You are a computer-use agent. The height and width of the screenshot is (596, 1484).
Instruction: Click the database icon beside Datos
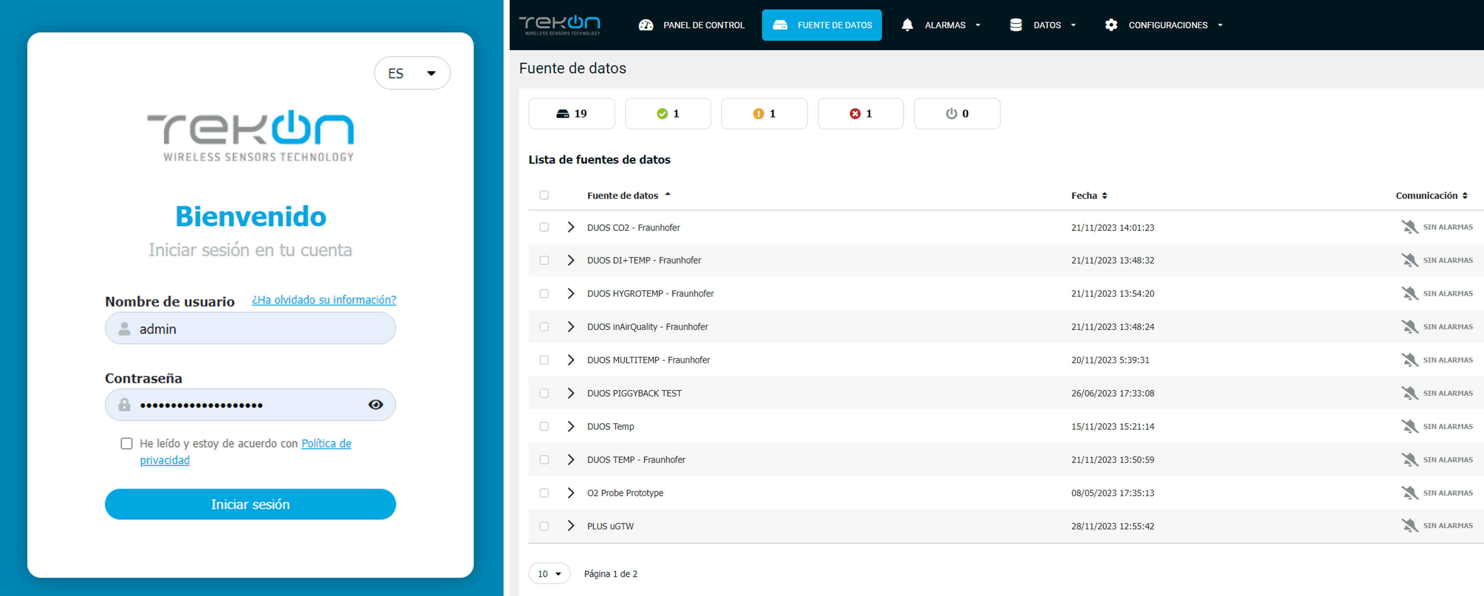tap(1016, 25)
